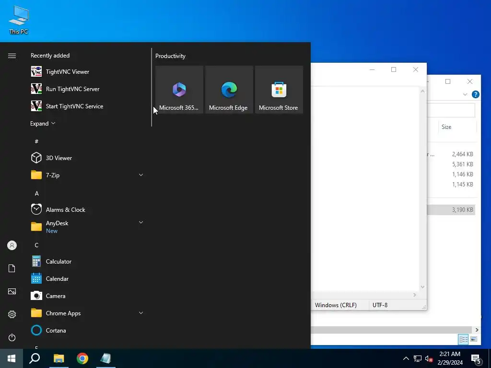Open the hamburger menu in Start
The image size is (491, 368).
coord(12,56)
